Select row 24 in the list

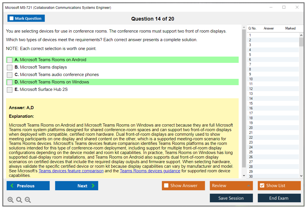click(273, 147)
